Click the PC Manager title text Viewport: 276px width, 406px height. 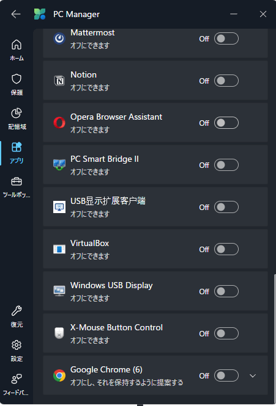(x=76, y=14)
